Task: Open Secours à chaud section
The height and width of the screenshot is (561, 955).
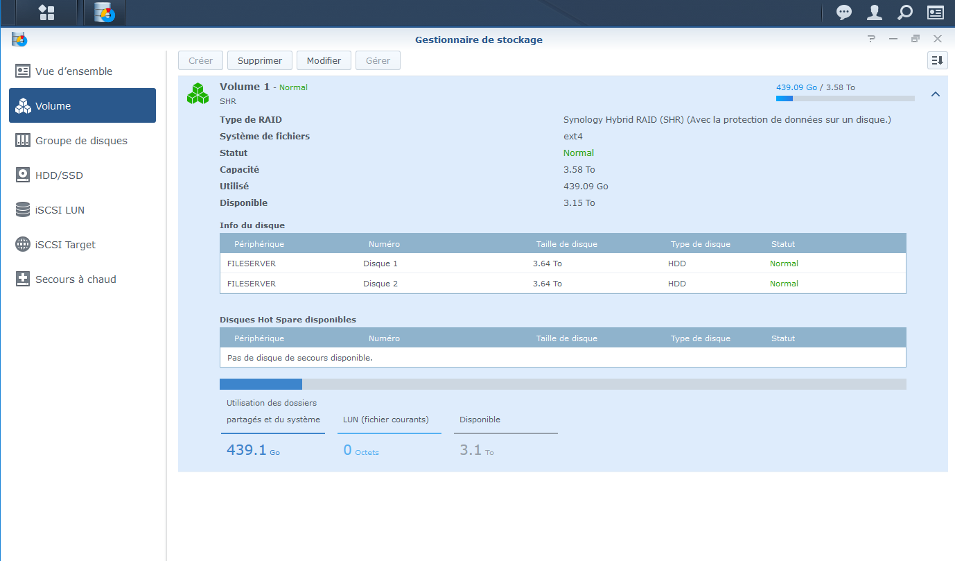Action: click(x=76, y=279)
